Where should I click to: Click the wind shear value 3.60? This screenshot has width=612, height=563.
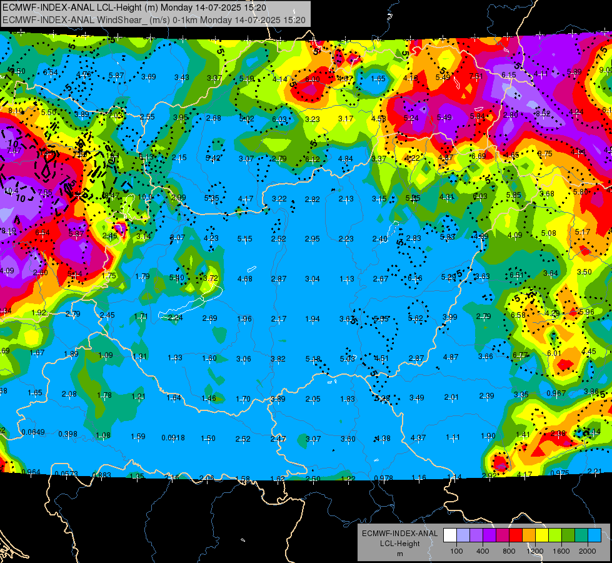(x=348, y=439)
